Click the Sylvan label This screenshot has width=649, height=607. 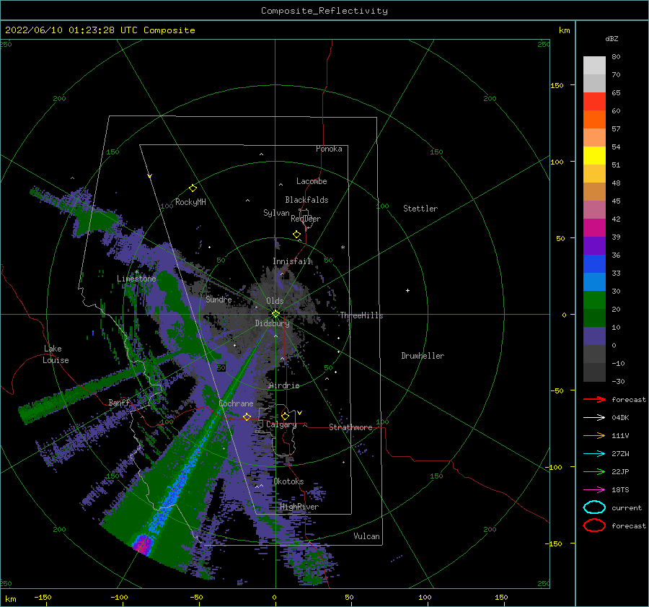tap(276, 213)
